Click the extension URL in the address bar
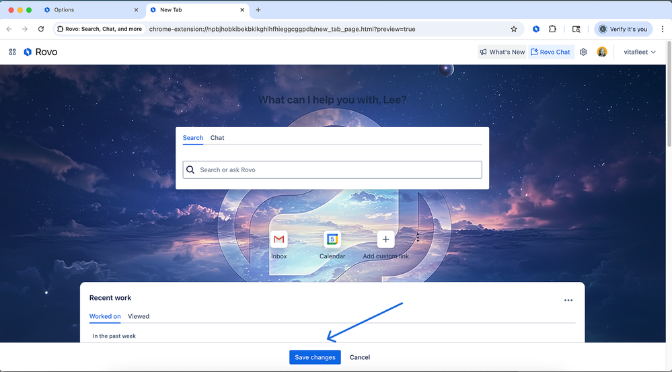 282,29
